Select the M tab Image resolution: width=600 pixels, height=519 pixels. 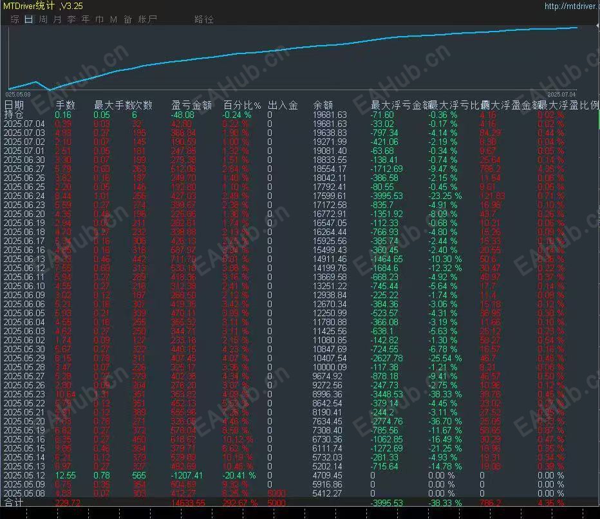click(x=114, y=19)
